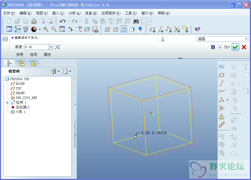Click the context-sensitive help cursor icon
The image size is (251, 180).
coord(197,29)
